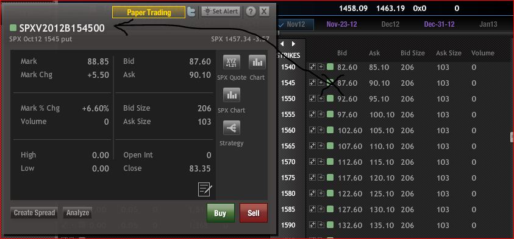Click the plus icon in the 1560 strike row
Screen dimensions: 514x239
click(x=321, y=130)
